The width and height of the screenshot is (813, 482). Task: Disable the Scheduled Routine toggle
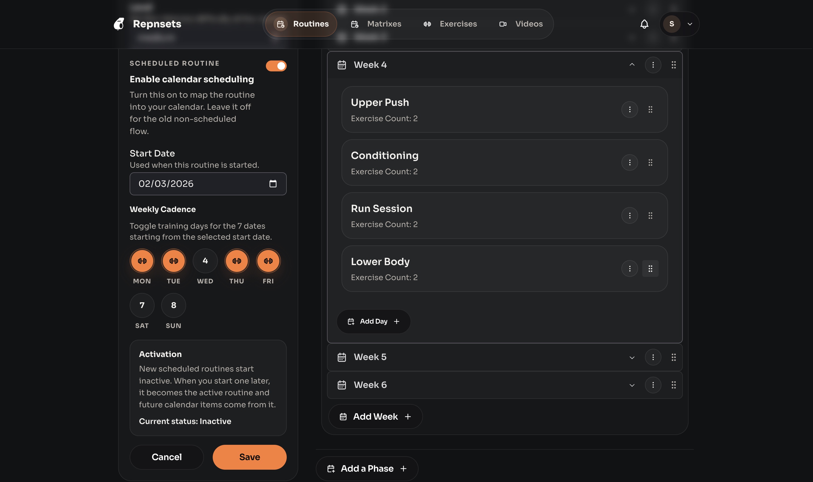pos(276,66)
